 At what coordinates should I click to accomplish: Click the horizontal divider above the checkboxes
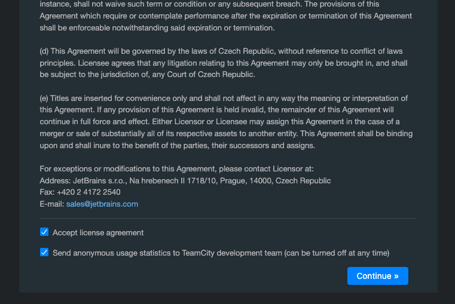[x=228, y=218]
